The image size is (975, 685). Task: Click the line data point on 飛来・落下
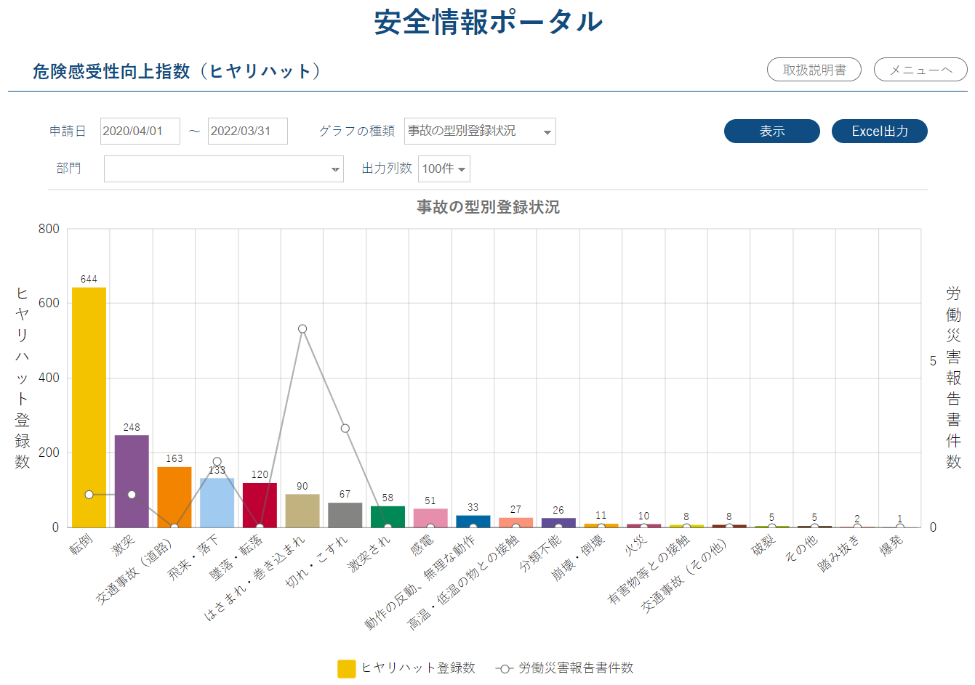[217, 461]
